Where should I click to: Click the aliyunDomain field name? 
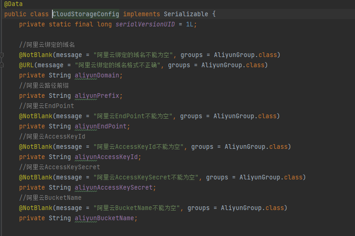click(97, 76)
